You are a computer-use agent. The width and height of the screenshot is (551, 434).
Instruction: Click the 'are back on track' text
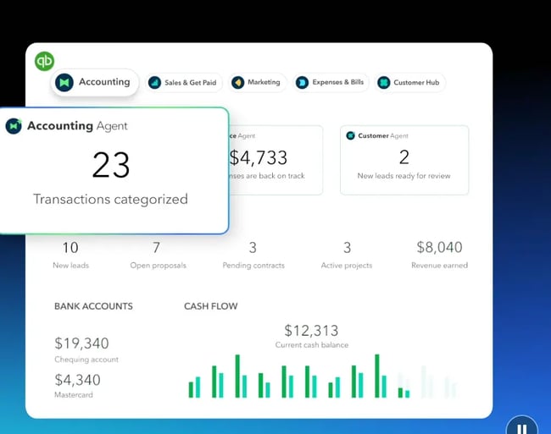pyautogui.click(x=275, y=176)
